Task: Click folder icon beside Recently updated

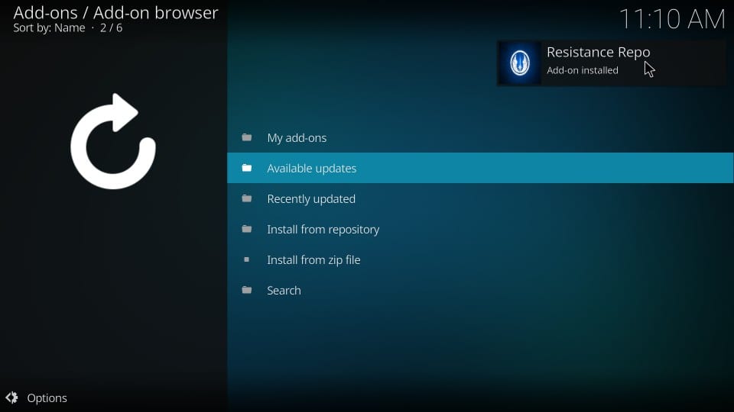Action: (x=247, y=198)
